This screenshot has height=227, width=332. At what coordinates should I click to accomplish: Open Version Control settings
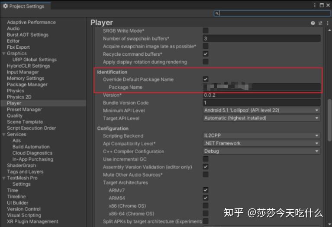24,209
